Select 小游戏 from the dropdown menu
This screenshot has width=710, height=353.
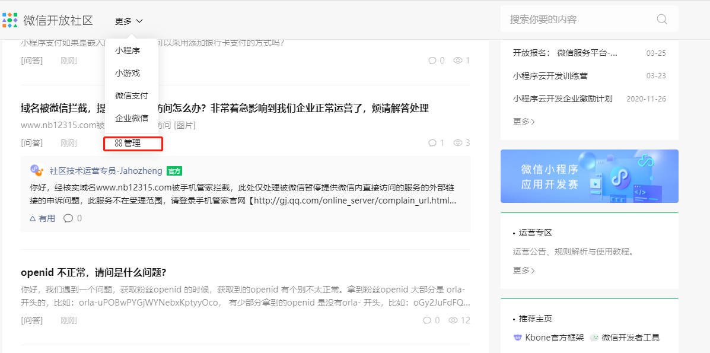tap(128, 73)
